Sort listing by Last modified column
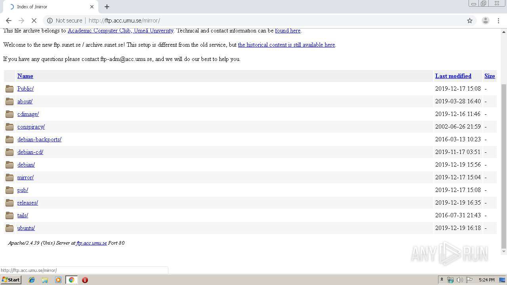Screen dimensions: 507x285 tap(453, 76)
